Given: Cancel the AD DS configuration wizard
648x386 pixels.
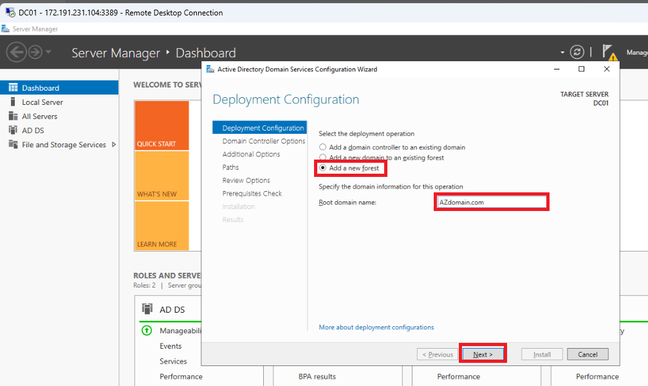Looking at the screenshot, I should pos(588,354).
